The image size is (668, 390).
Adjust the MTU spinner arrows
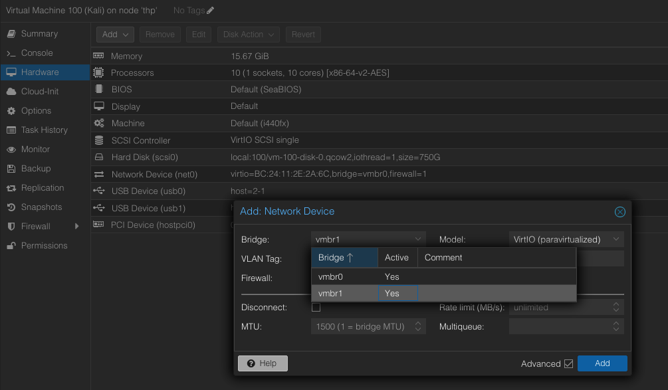(x=418, y=327)
